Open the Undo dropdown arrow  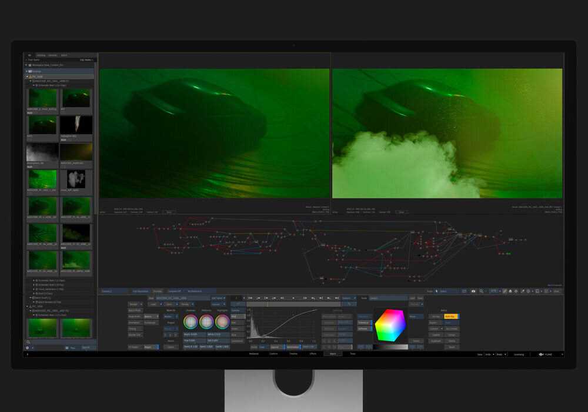pyautogui.click(x=493, y=354)
